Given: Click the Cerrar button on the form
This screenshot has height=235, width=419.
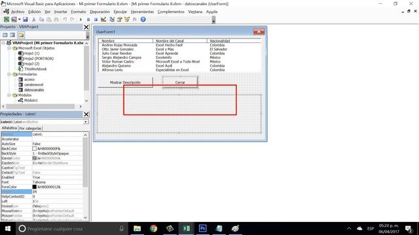Looking at the screenshot, I should pos(180,82).
